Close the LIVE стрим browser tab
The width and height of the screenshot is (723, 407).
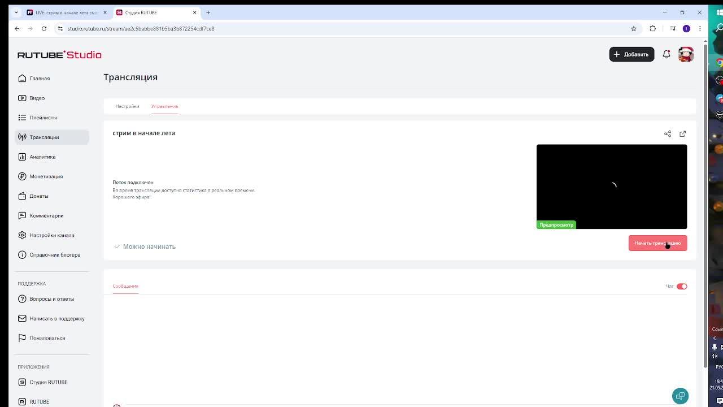pyautogui.click(x=104, y=12)
